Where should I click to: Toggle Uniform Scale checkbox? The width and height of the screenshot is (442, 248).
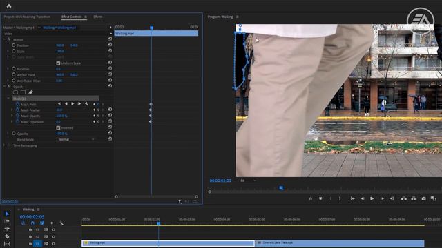click(58, 63)
